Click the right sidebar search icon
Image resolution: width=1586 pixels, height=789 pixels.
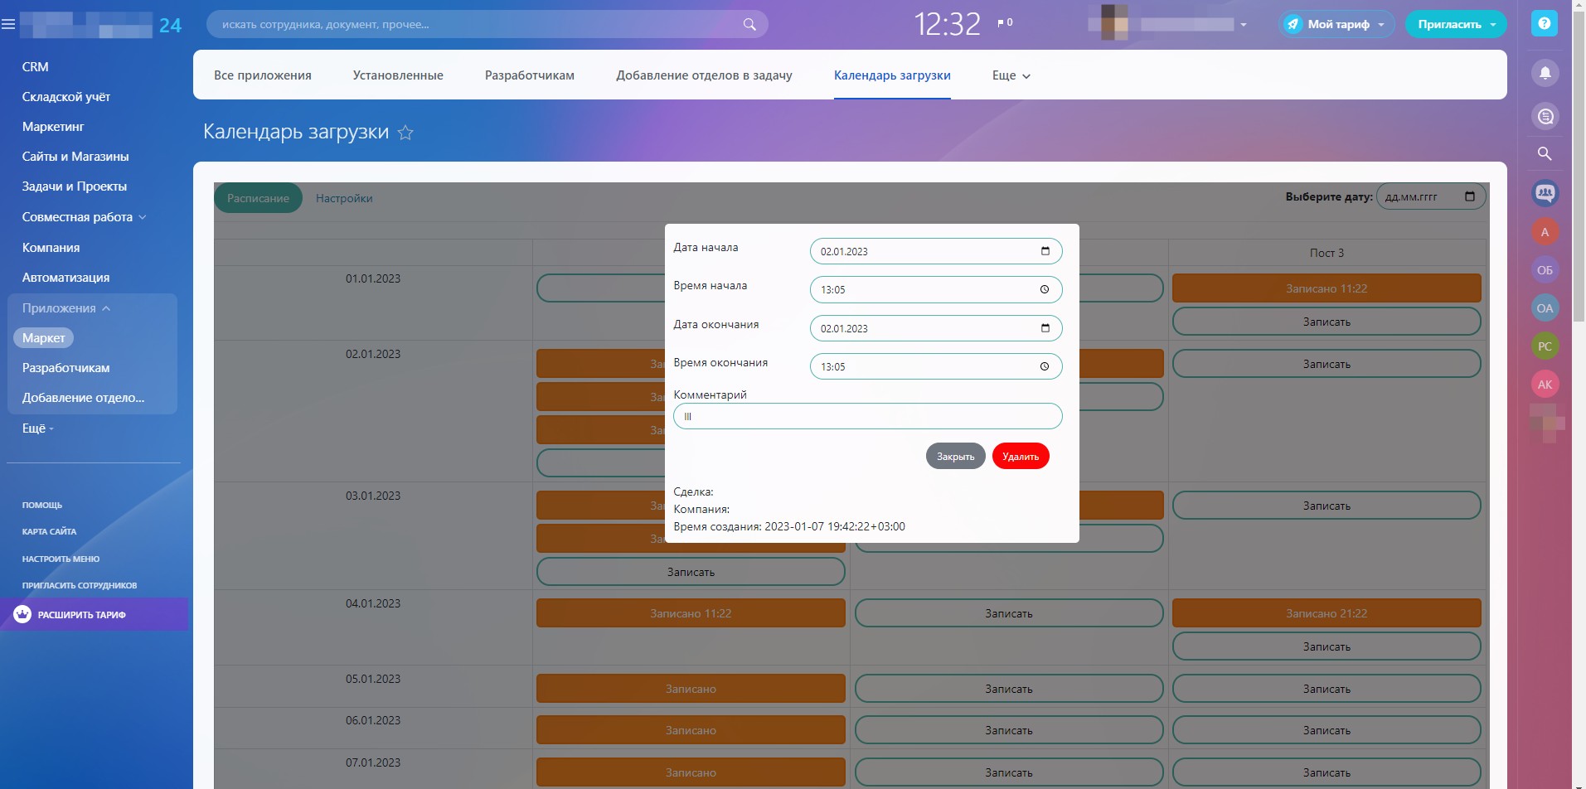1545,154
